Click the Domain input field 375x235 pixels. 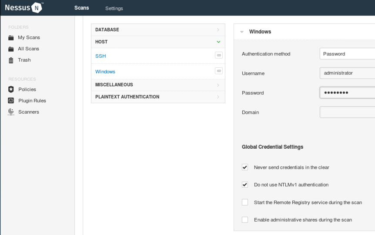347,112
